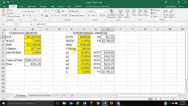This screenshot has width=188, height=106.
Task: Open Find & Select menu
Action: 172,14
